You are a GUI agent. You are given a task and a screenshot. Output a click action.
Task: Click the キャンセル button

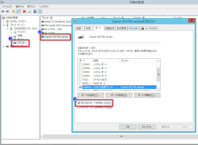pos(147,127)
